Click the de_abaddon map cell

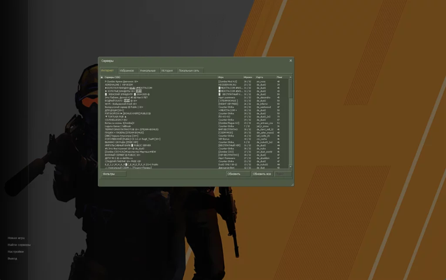(x=263, y=158)
